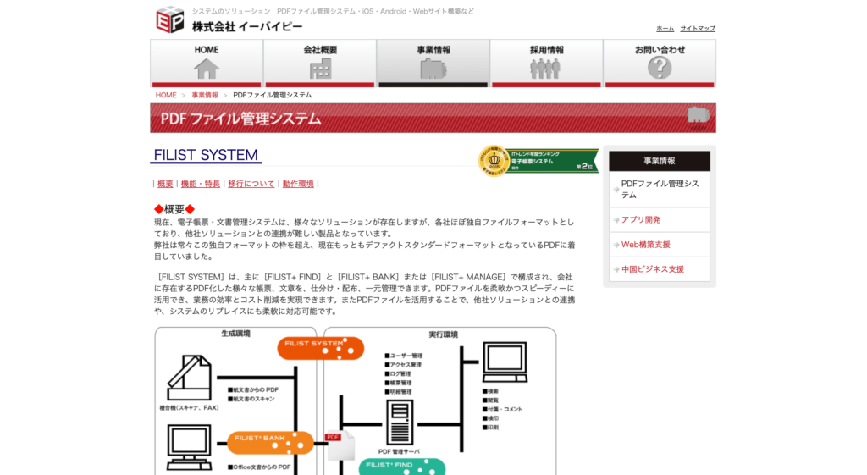
Task: Select 中国ビジネス支援 in sidebar
Action: [x=660, y=269]
